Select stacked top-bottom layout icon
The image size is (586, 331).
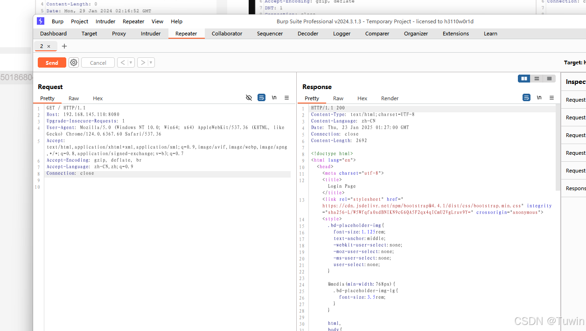[537, 78]
